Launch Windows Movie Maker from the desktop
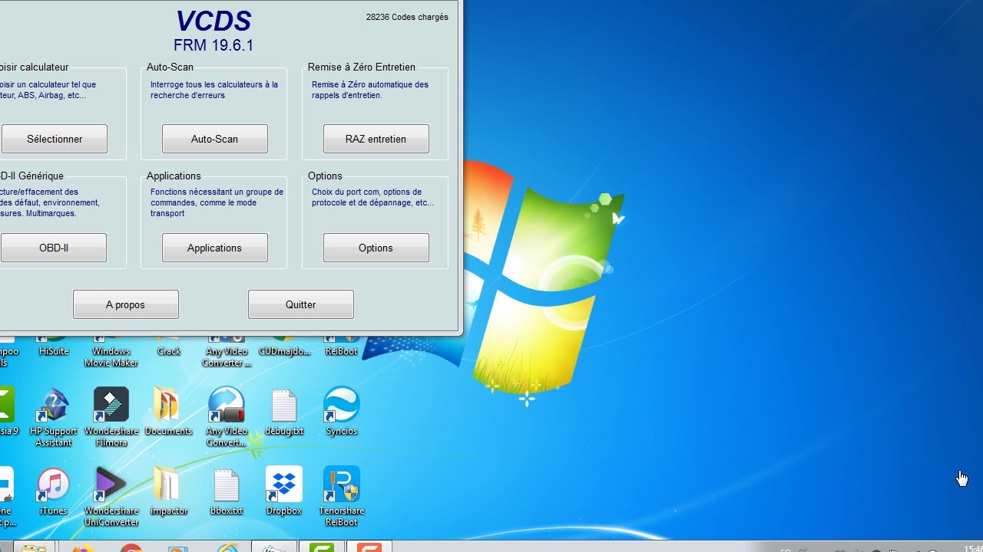 tap(111, 351)
